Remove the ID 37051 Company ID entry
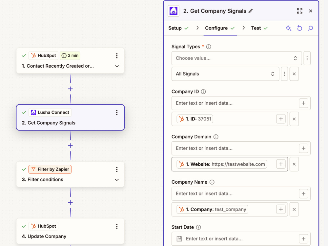Viewport: 328px width, 246px height. (x=294, y=119)
